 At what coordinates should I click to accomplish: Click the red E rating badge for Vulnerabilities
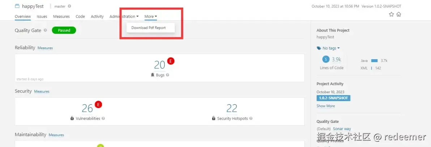pyautogui.click(x=98, y=104)
